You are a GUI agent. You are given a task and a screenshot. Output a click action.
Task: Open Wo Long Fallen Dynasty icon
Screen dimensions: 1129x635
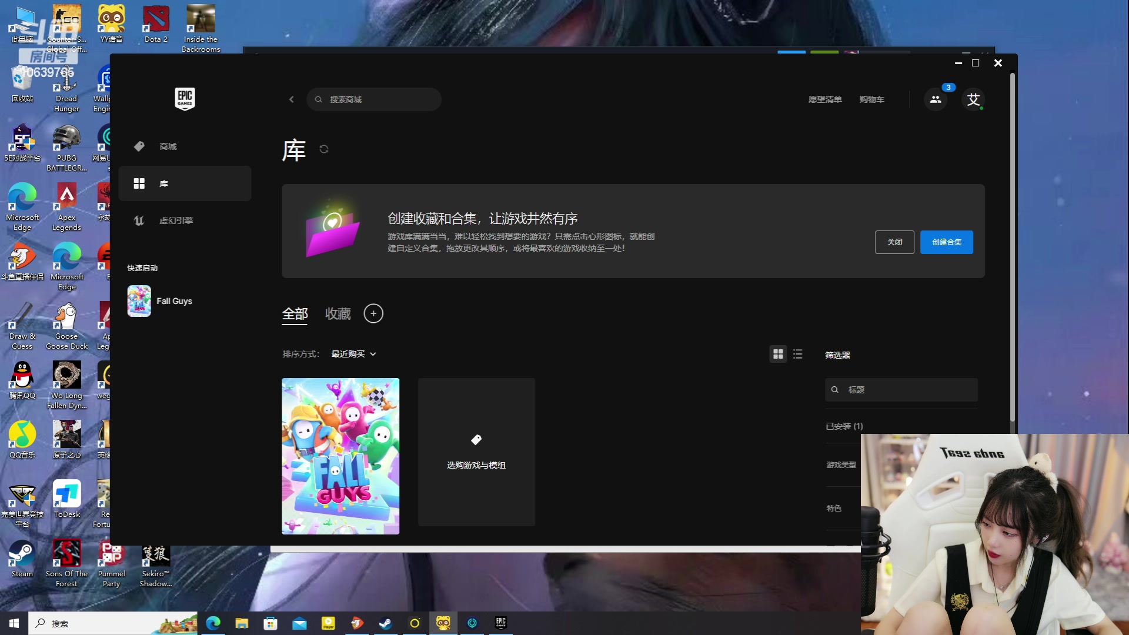coord(66,385)
